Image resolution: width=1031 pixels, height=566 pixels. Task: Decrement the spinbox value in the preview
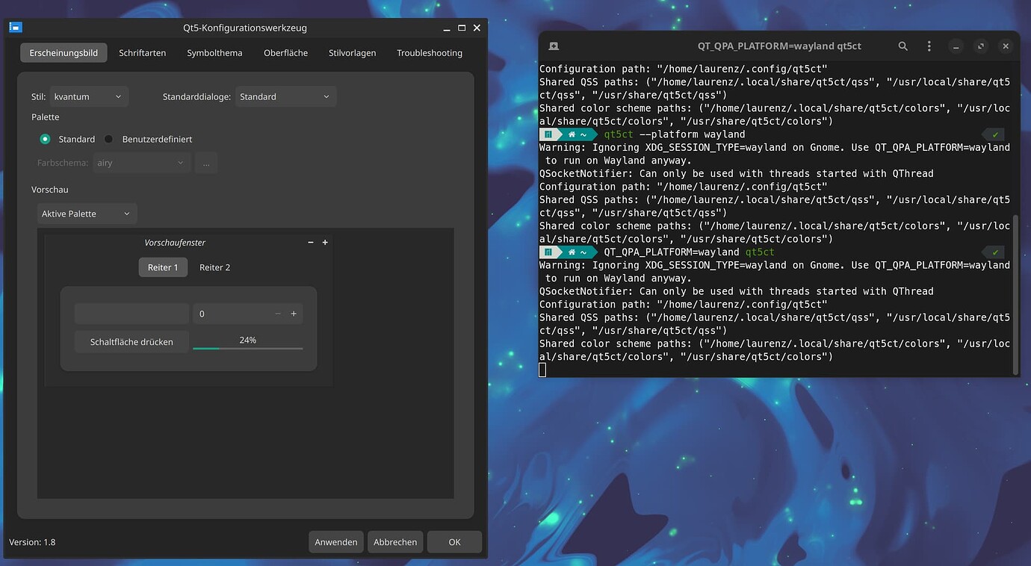tap(277, 314)
